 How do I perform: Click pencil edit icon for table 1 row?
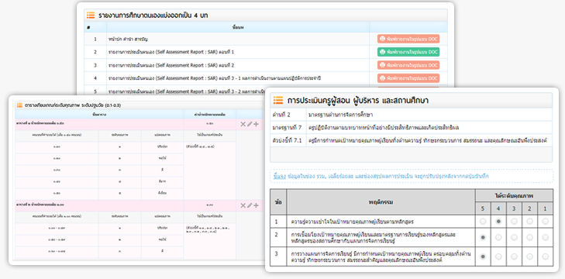pyautogui.click(x=250, y=124)
